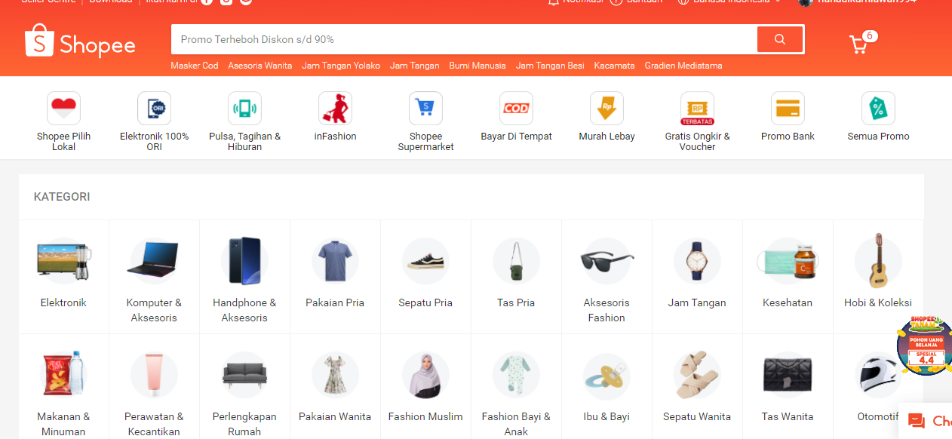Focus the product search field
The height and width of the screenshot is (439, 952).
(x=464, y=39)
